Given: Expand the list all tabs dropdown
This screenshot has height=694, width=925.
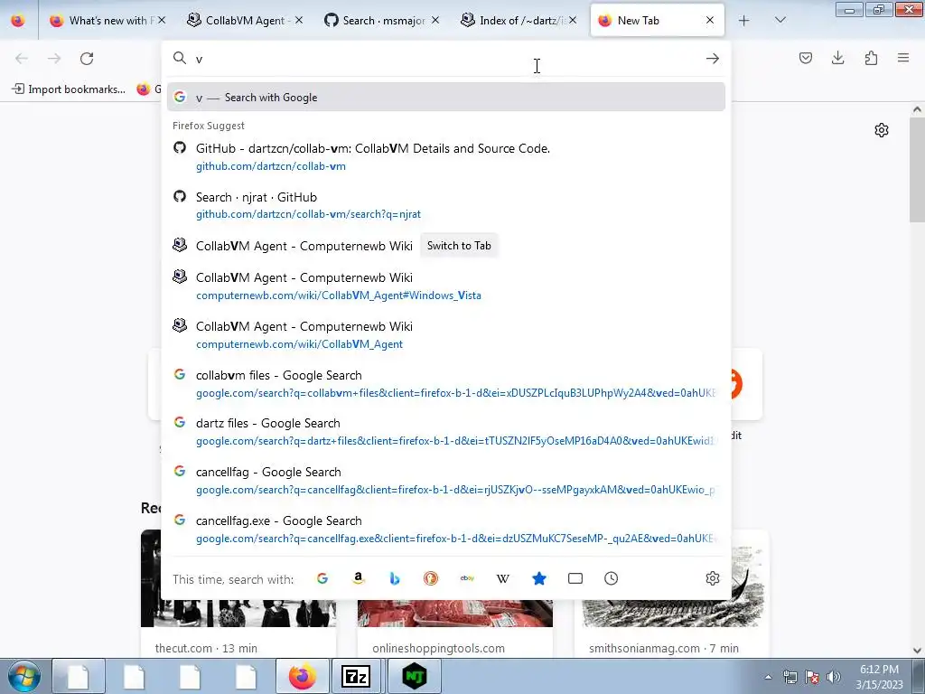Looking at the screenshot, I should pos(780,21).
